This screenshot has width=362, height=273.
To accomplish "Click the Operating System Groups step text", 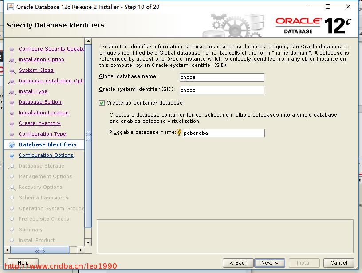I will pos(51,208).
